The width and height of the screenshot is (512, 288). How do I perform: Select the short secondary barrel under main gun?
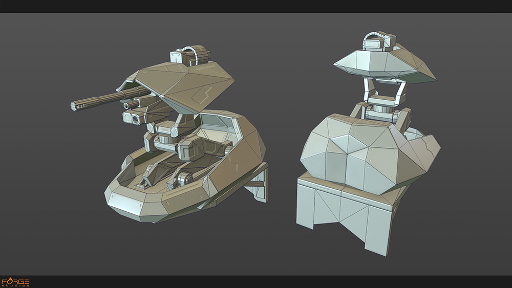[131, 104]
